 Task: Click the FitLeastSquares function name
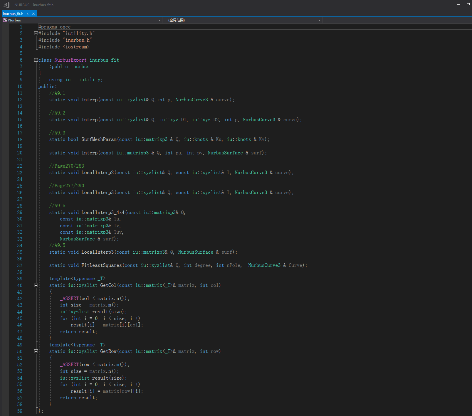click(102, 265)
